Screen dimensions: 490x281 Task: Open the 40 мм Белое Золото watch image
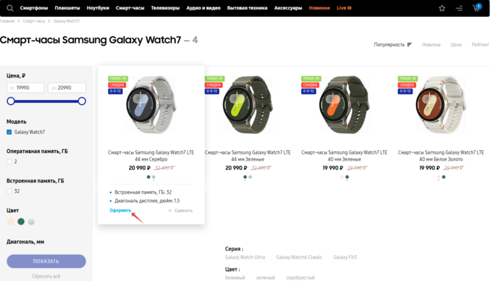(x=441, y=105)
